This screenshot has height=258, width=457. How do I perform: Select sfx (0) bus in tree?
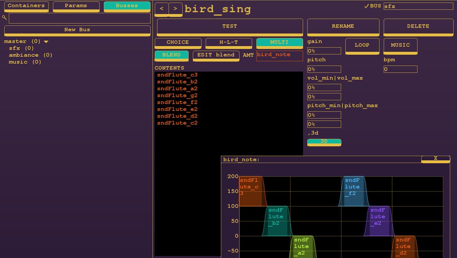[22, 48]
